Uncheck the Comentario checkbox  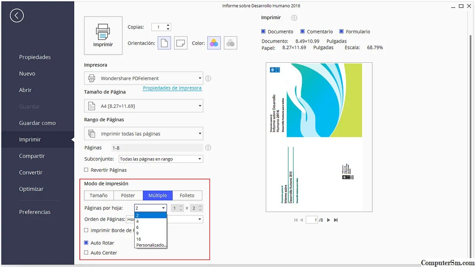302,32
